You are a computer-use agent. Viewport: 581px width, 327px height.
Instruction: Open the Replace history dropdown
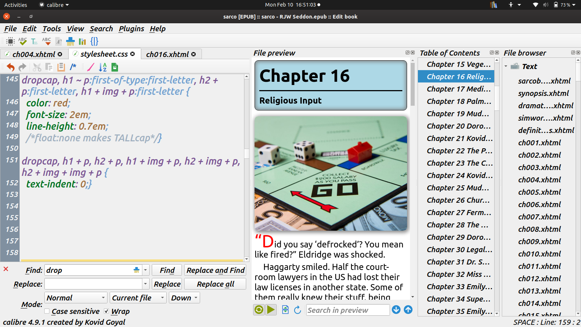coord(146,284)
